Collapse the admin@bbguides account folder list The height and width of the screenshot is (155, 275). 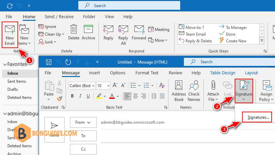pyautogui.click(x=5, y=114)
